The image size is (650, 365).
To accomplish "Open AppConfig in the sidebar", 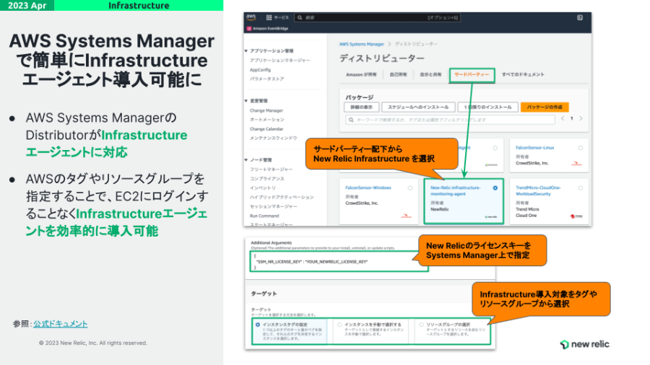I will point(260,70).
